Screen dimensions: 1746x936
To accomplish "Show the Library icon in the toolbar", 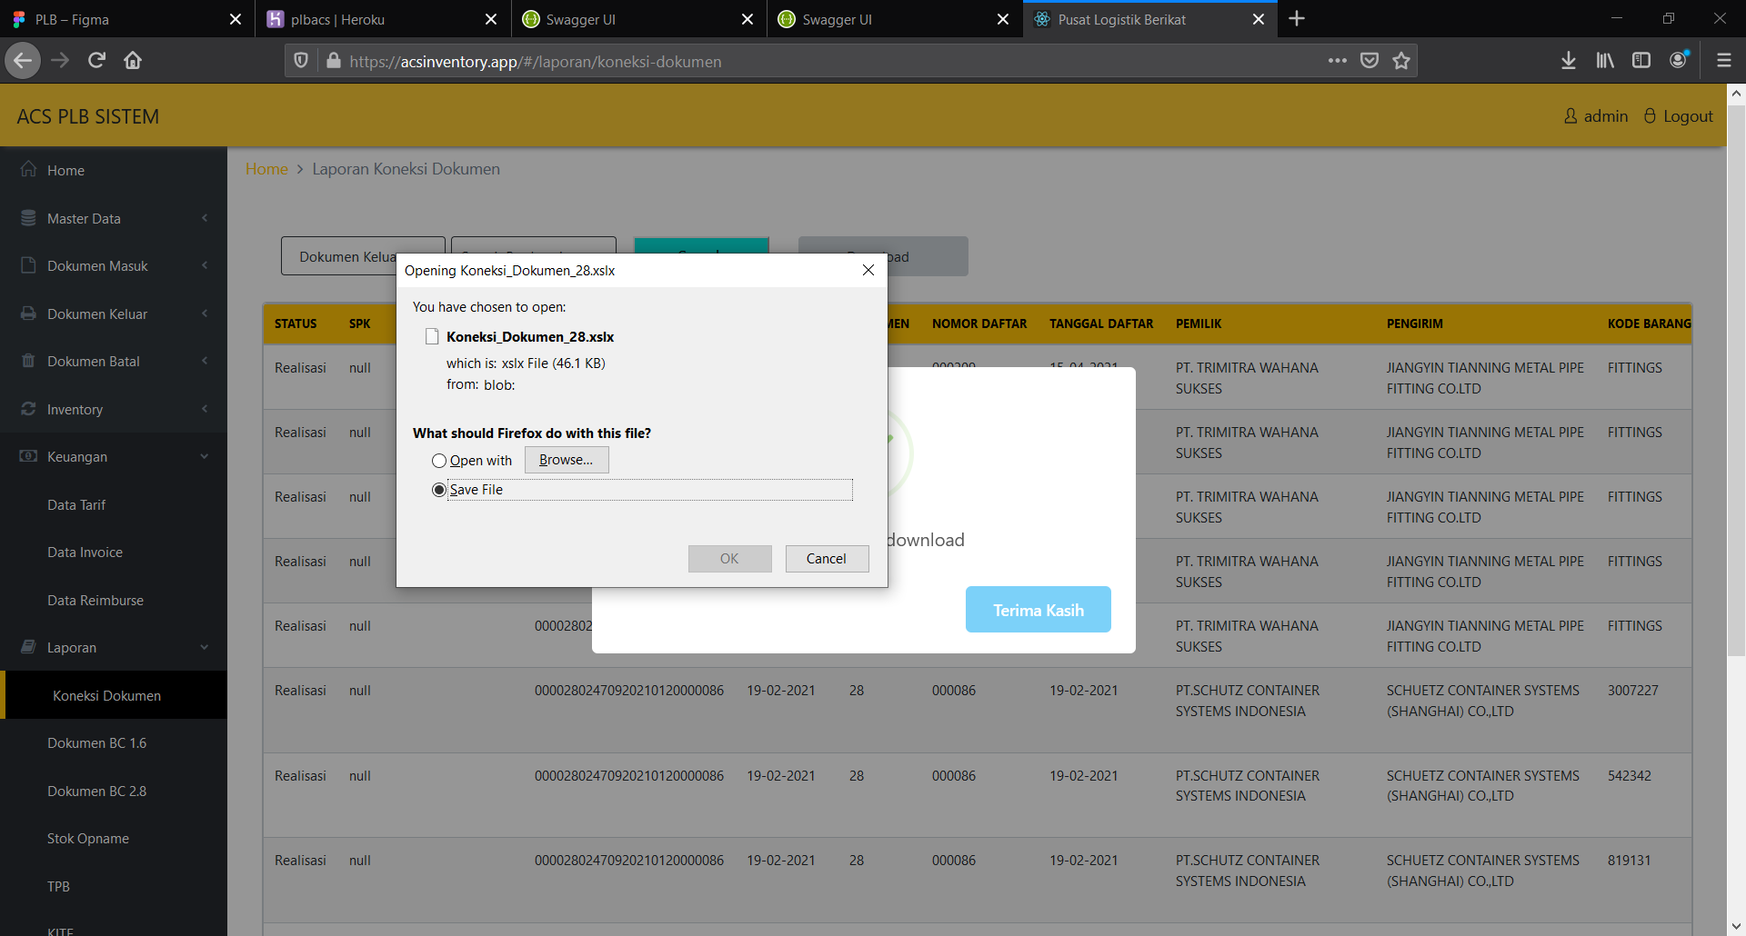I will coord(1605,61).
